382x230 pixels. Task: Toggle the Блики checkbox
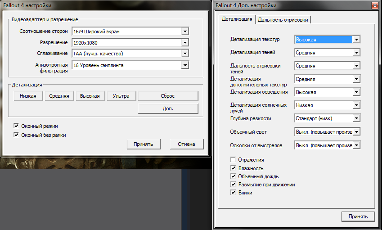pyautogui.click(x=233, y=193)
